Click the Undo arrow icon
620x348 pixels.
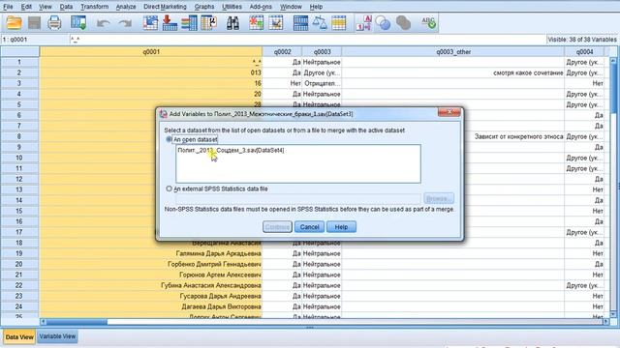click(x=104, y=23)
